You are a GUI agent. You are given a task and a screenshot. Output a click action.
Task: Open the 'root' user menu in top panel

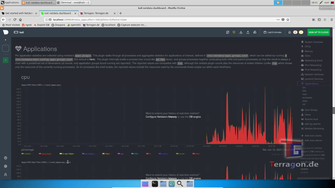tap(327, 3)
